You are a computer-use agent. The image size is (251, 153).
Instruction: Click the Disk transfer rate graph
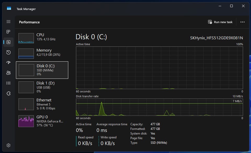click(x=159, y=107)
